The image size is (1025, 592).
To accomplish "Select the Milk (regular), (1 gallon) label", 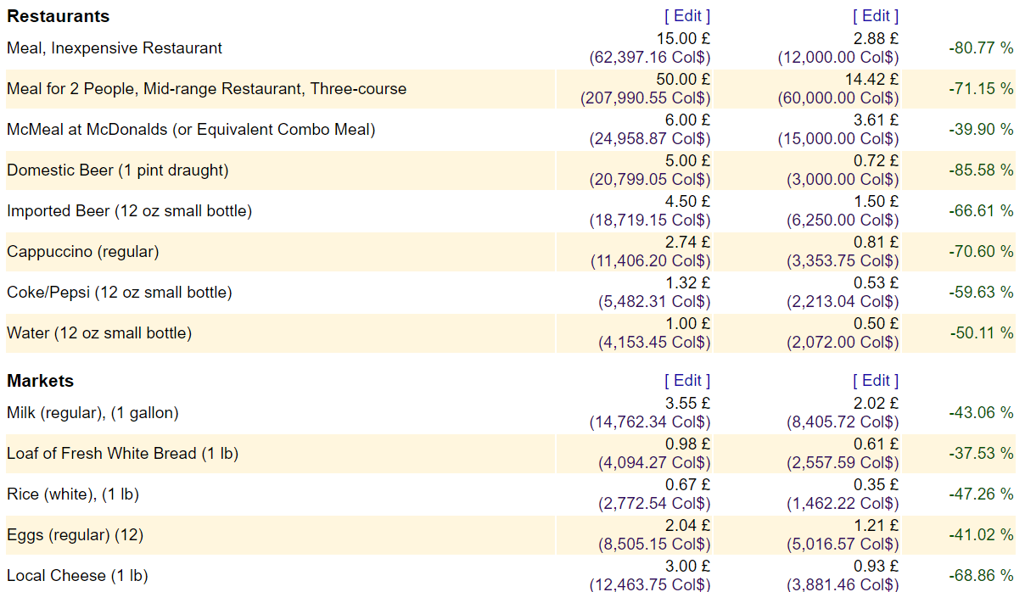I will [x=92, y=413].
